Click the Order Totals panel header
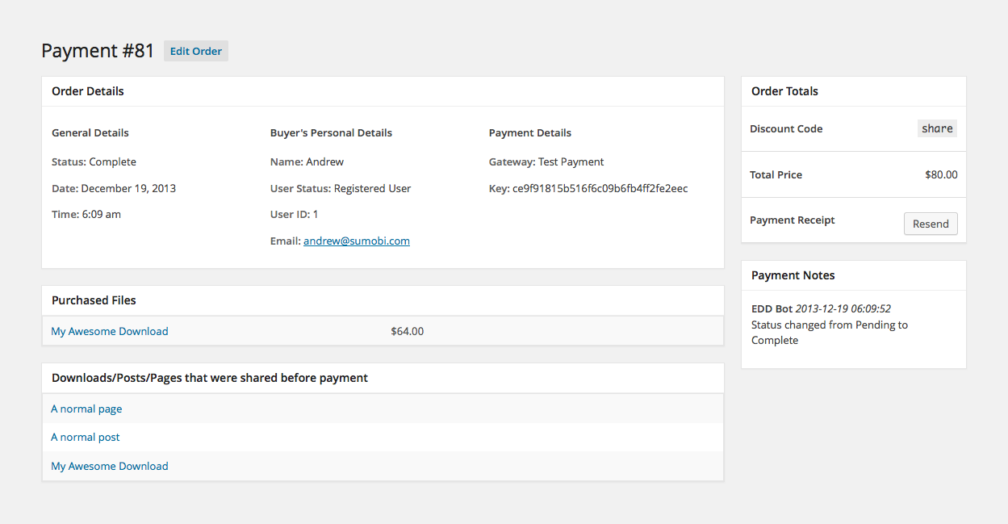This screenshot has height=524, width=1008. pos(784,91)
